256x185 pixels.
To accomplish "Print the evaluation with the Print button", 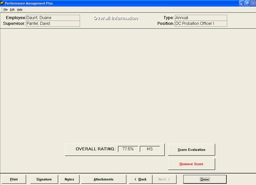I will [x=14, y=179].
